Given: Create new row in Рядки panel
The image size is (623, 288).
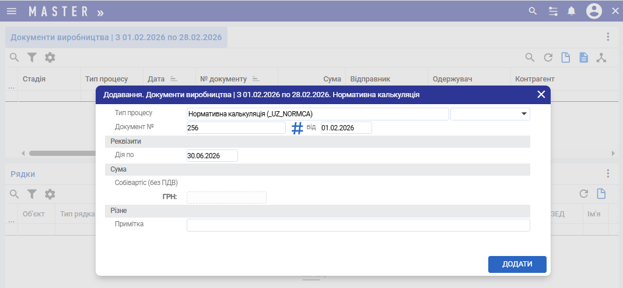Looking at the screenshot, I should [x=601, y=194].
